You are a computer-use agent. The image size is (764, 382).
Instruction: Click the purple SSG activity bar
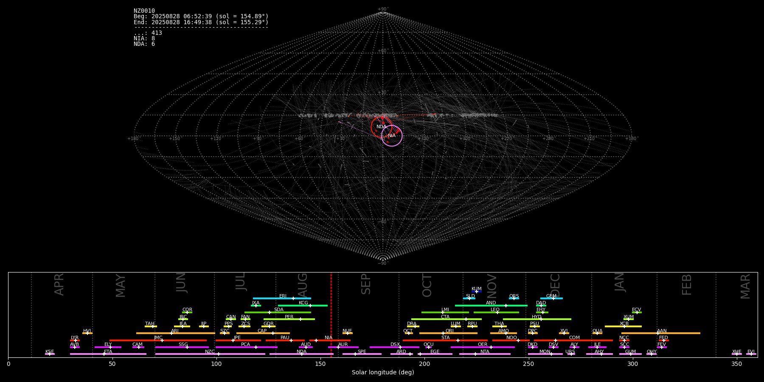pos(182,347)
